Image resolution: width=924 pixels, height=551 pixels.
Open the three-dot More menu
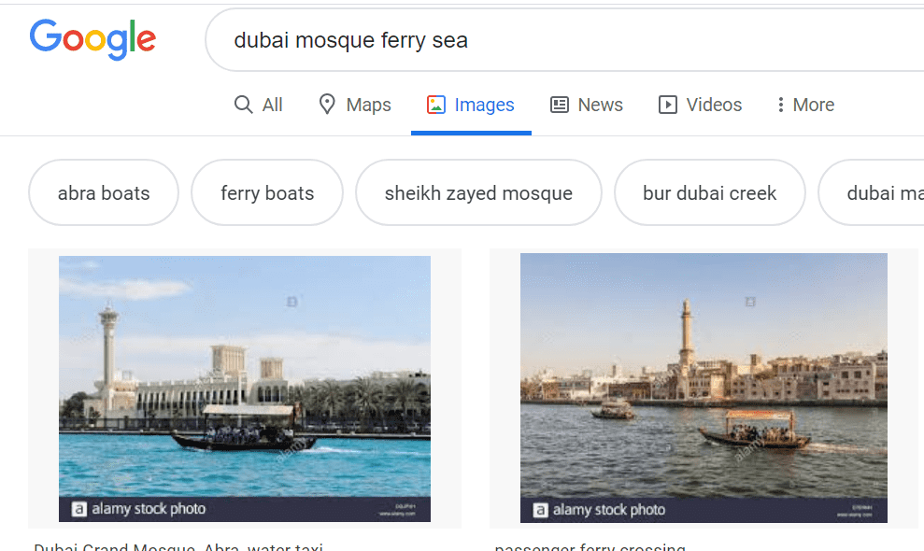pos(805,105)
